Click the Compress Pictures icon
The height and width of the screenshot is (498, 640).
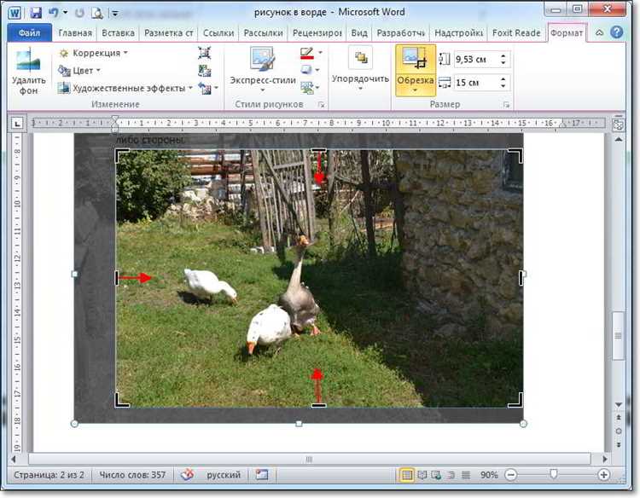(205, 53)
